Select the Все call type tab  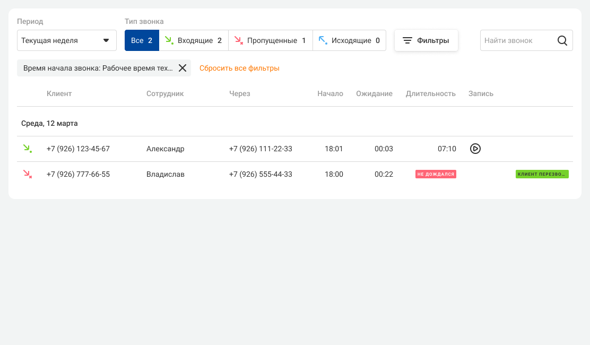142,40
